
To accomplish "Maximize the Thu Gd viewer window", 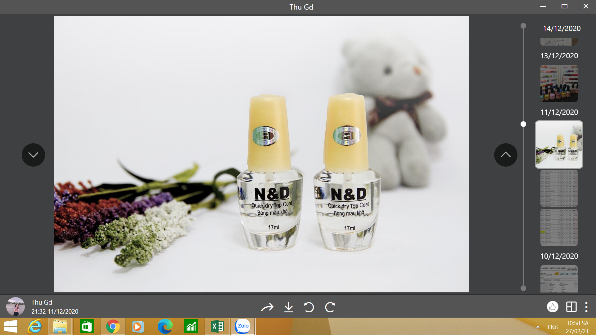I will pos(564,7).
